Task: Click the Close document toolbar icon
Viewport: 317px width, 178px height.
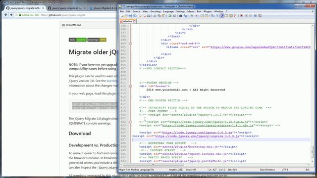Action: pyautogui.click(x=140, y=16)
